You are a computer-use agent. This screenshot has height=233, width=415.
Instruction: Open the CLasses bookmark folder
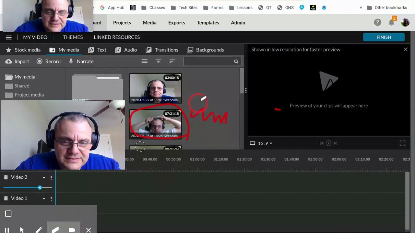[153, 7]
